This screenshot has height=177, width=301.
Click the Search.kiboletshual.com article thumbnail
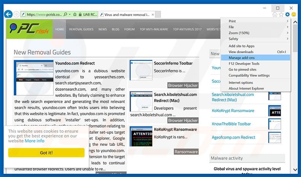point(141,101)
